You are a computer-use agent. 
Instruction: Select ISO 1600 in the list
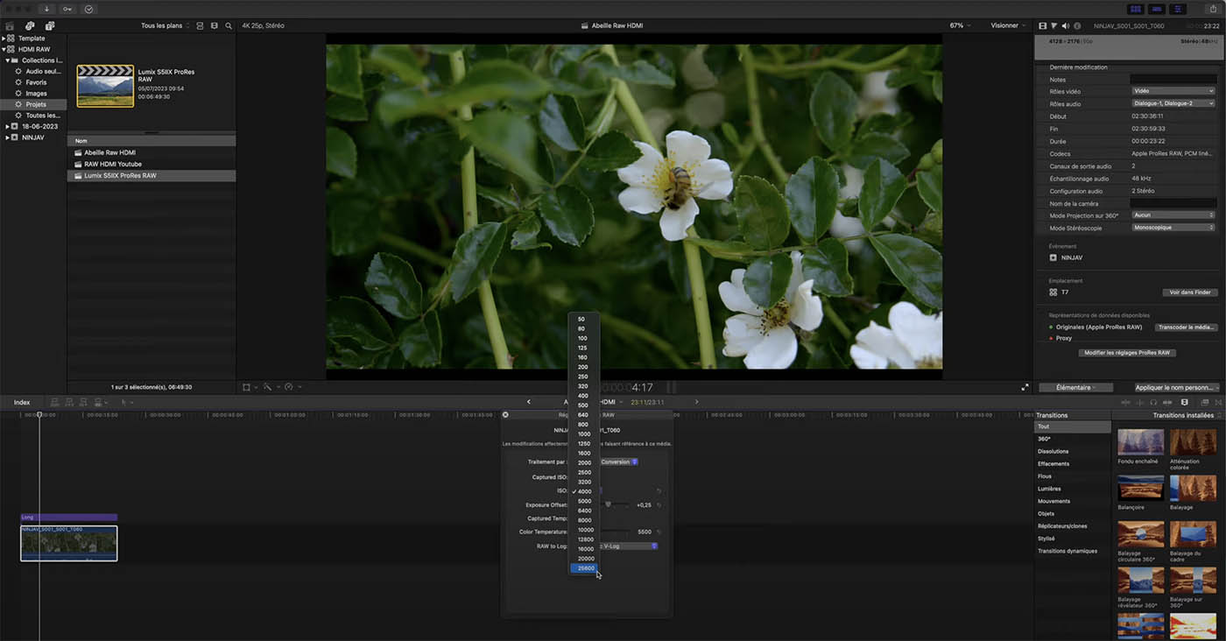pyautogui.click(x=583, y=453)
